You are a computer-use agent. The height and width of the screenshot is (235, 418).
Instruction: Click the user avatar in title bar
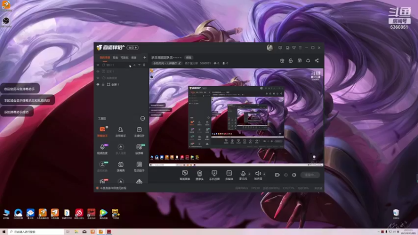pyautogui.click(x=270, y=48)
